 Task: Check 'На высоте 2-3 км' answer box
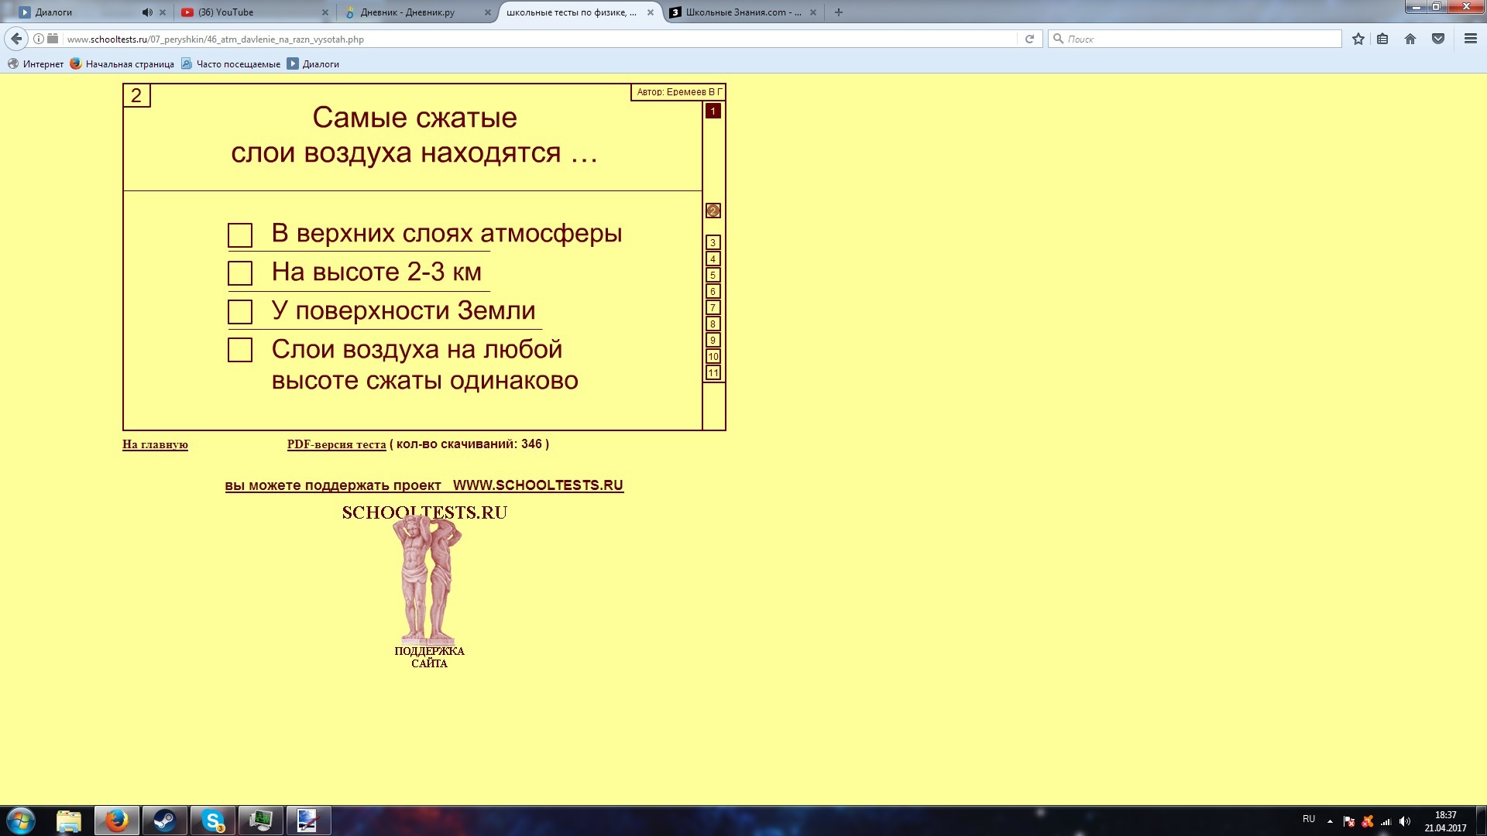click(x=240, y=273)
